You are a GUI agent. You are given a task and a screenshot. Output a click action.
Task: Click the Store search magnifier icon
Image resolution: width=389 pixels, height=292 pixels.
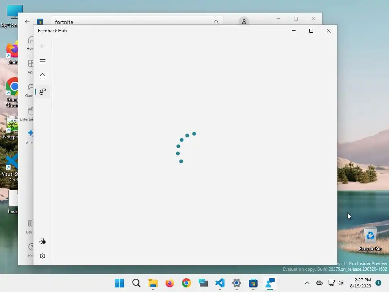216,22
